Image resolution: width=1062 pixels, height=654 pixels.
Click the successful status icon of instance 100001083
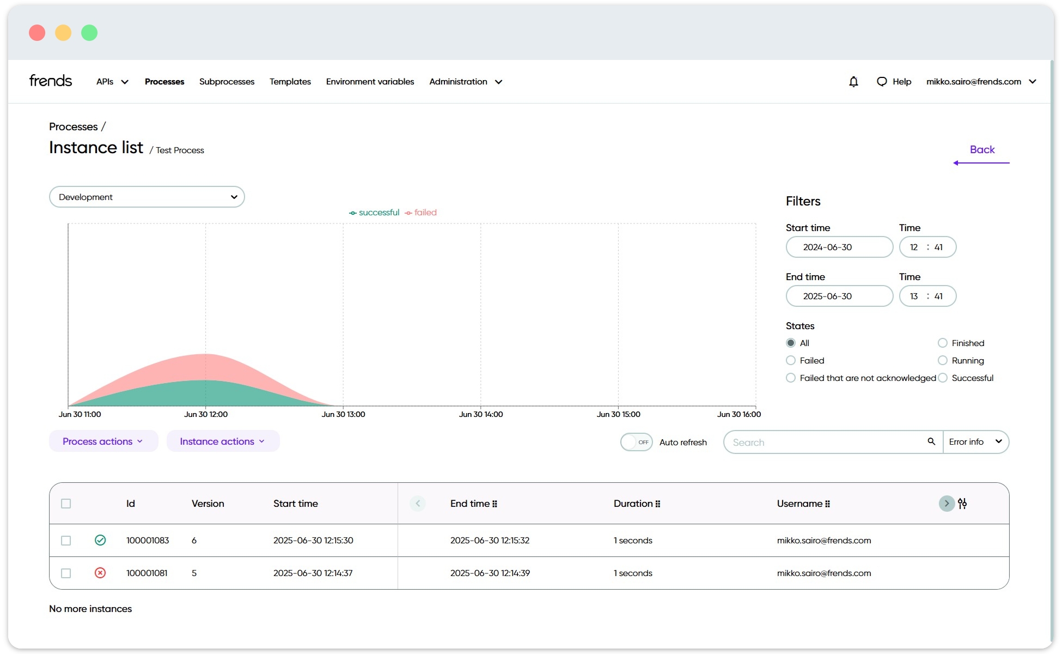100,540
